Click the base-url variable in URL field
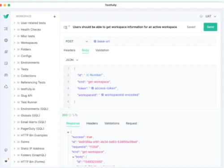 [102, 41]
